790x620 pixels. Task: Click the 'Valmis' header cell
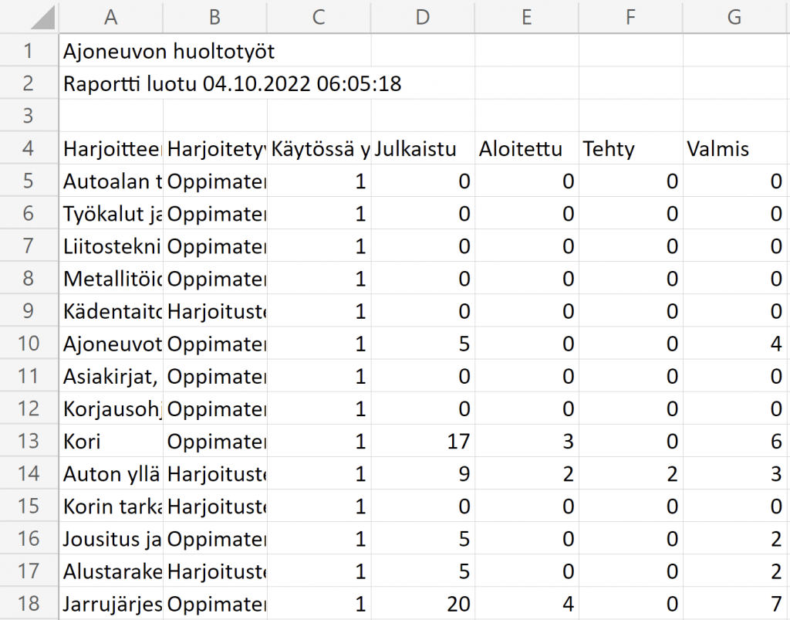pyautogui.click(x=734, y=148)
